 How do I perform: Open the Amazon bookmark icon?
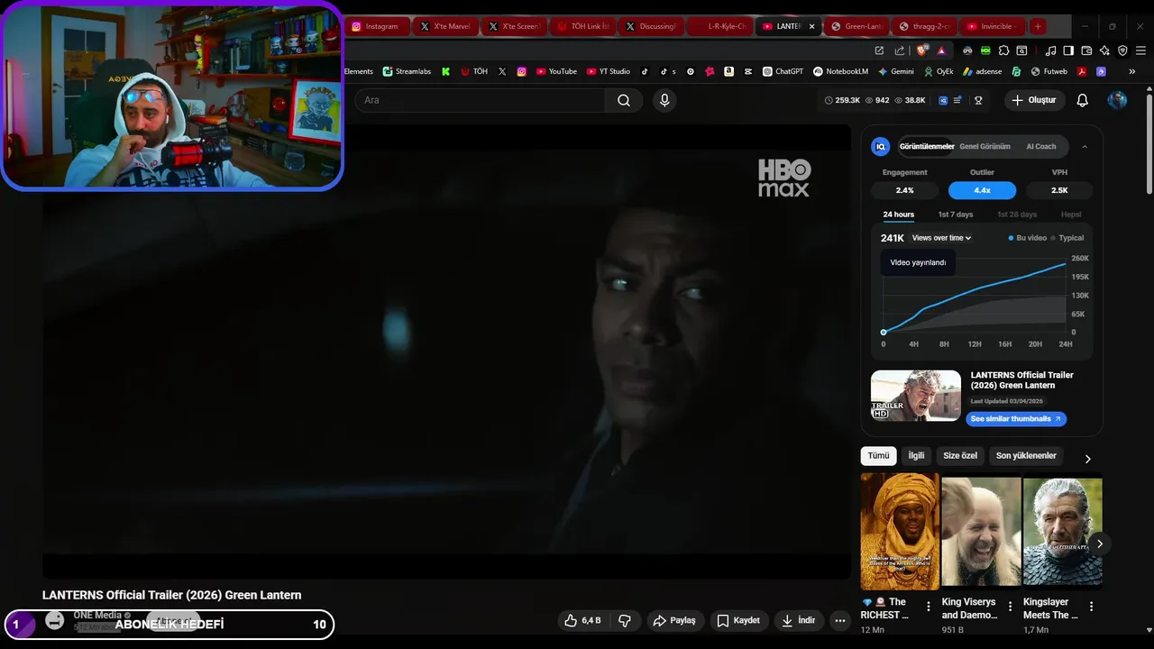[x=728, y=71]
